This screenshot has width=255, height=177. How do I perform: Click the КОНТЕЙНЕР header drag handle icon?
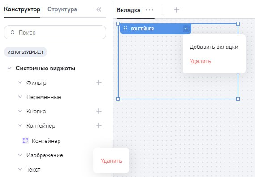tap(125, 29)
